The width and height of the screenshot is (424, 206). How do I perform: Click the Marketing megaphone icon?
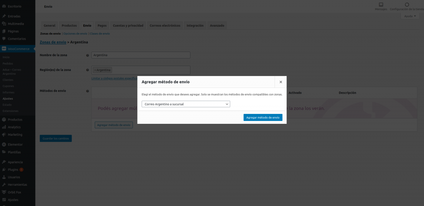click(4, 135)
